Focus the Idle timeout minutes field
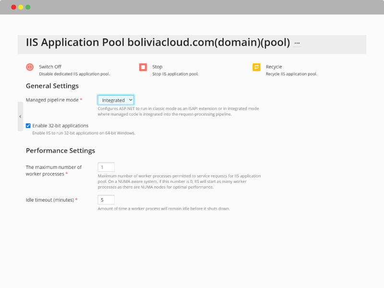384x288 pixels. pos(106,200)
